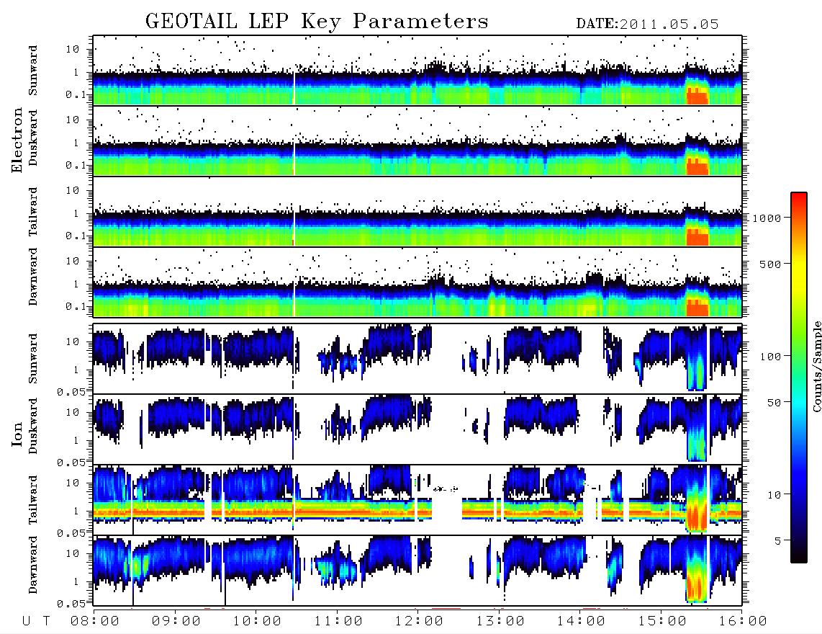This screenshot has height=634, width=822.
Task: Pick the red top of the colorbar
Action: point(799,202)
